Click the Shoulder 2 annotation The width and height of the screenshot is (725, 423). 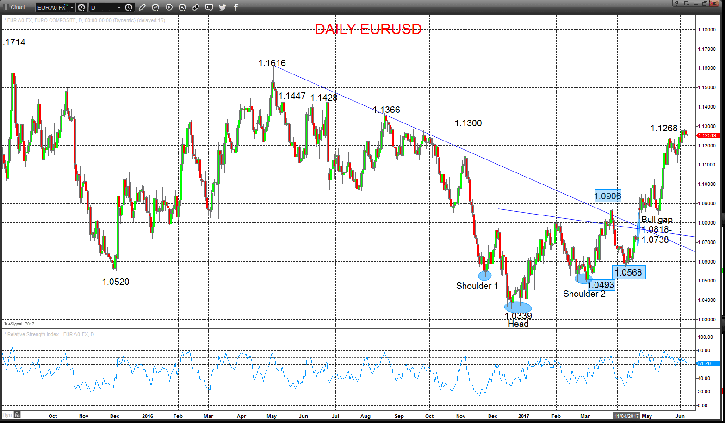tap(584, 294)
